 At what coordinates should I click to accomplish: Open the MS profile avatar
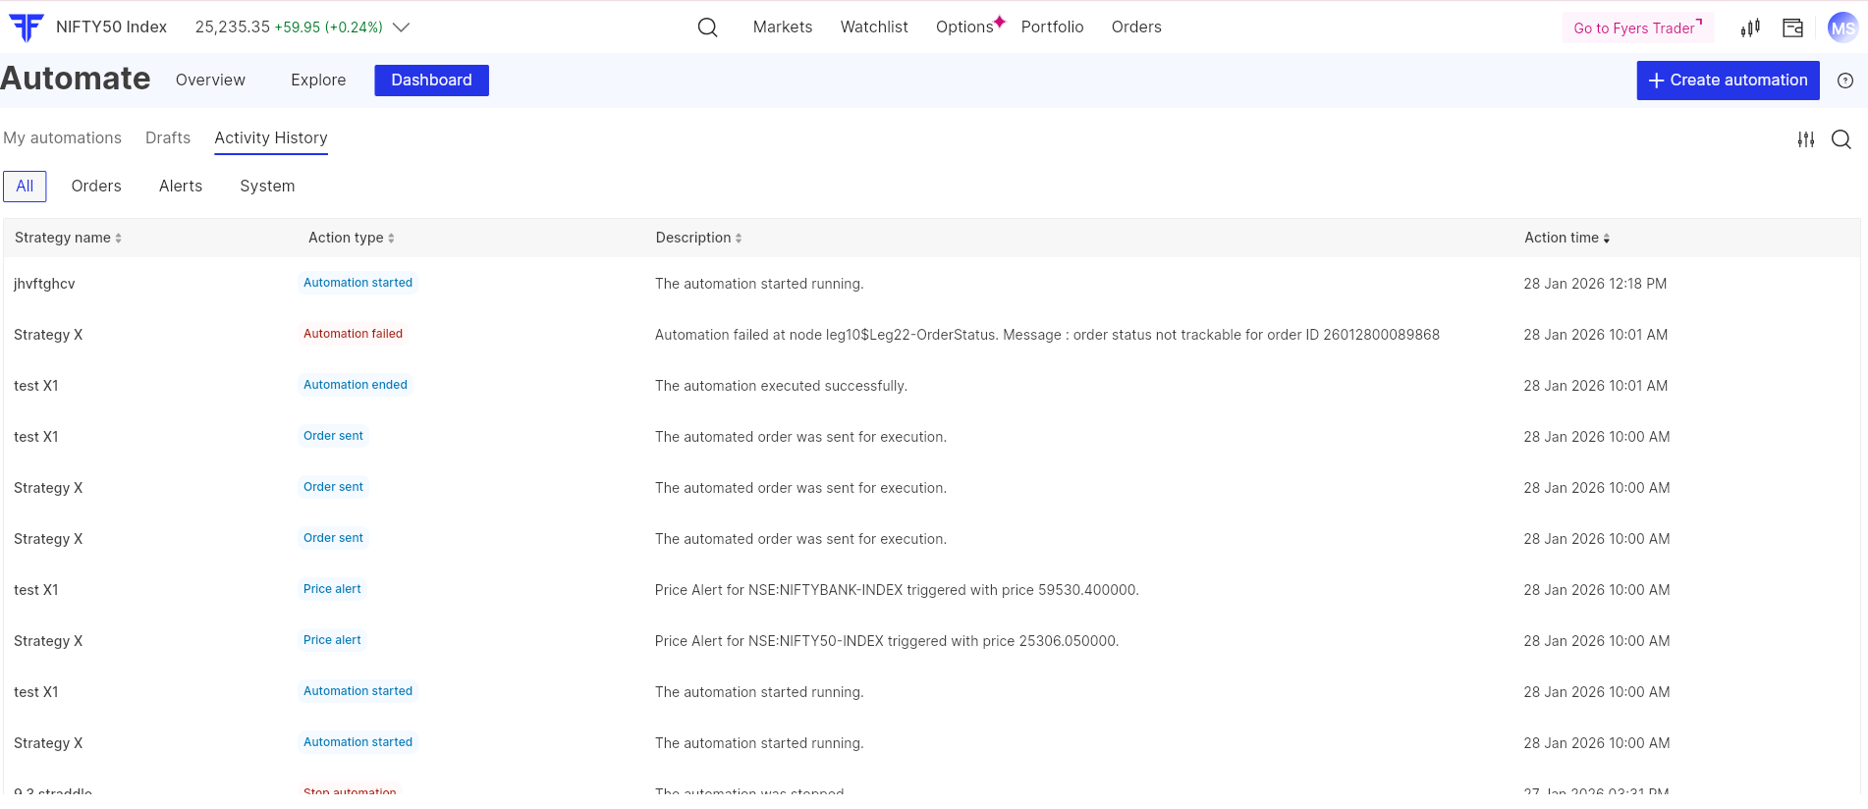[1842, 27]
